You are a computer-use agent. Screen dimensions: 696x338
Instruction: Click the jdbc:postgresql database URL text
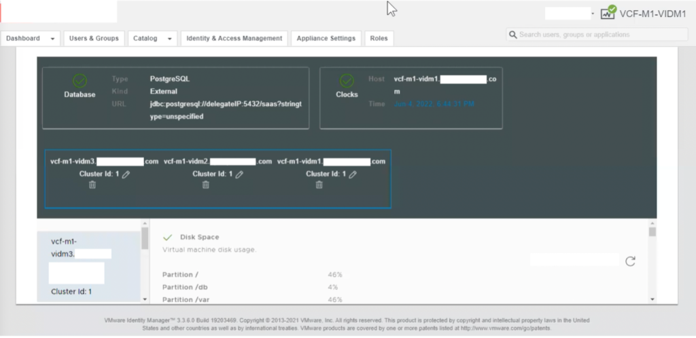[x=226, y=111]
